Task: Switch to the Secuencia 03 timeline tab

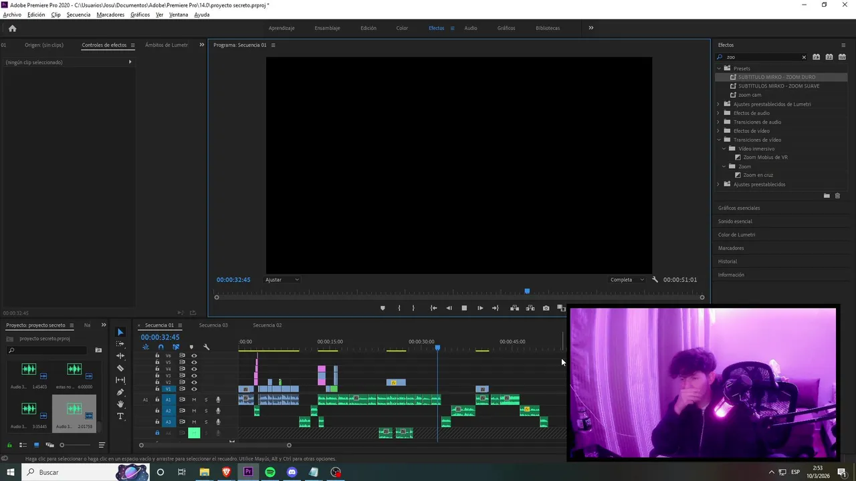Action: 213,325
